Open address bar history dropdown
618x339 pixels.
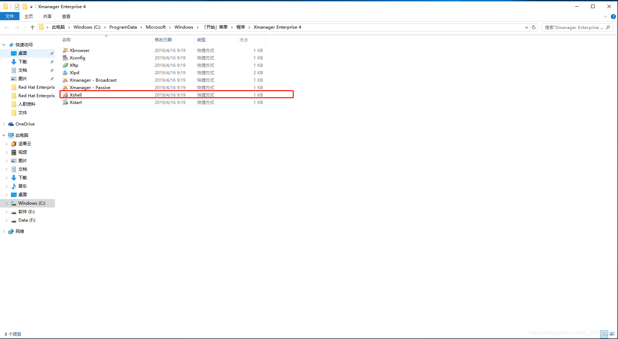click(x=526, y=27)
